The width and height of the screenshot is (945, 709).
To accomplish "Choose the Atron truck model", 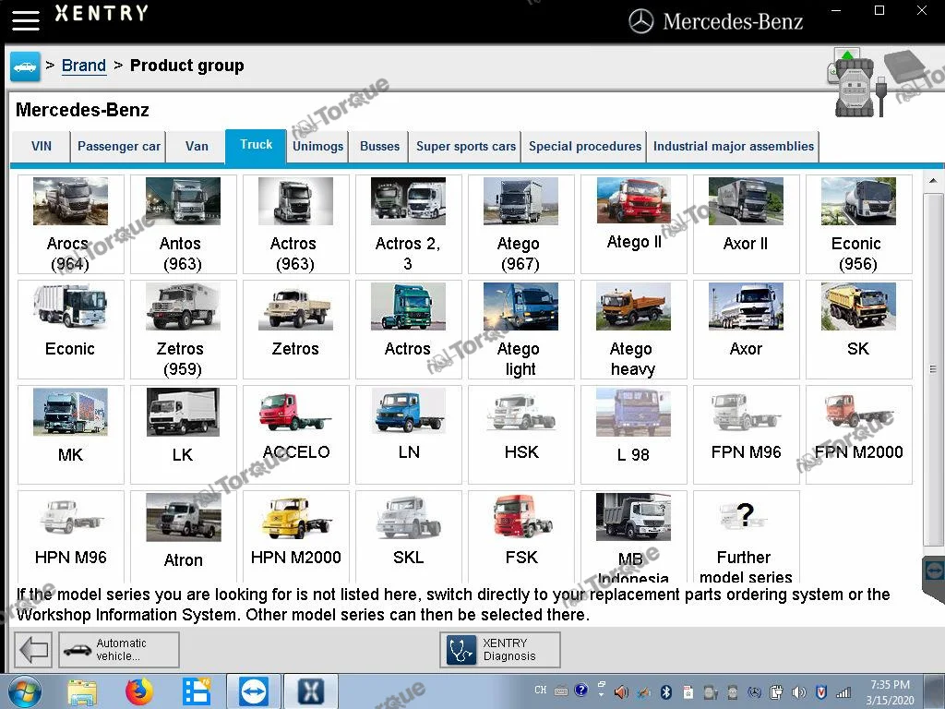I will point(183,536).
